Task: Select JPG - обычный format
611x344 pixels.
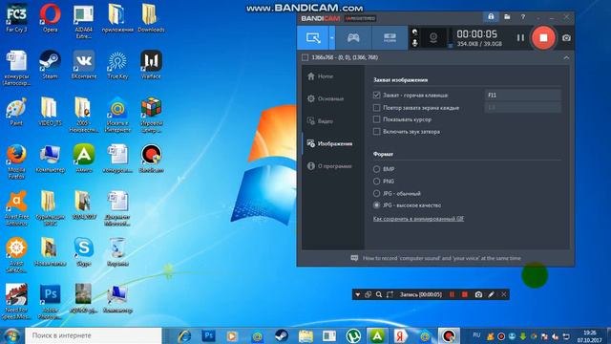Action: pos(376,193)
